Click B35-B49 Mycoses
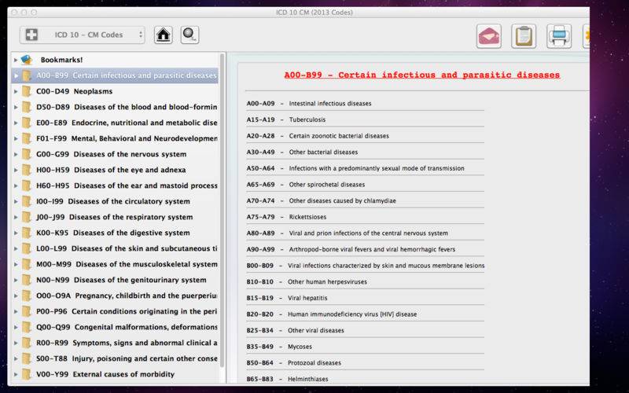Viewport: 629px width, 393px height. [279, 347]
